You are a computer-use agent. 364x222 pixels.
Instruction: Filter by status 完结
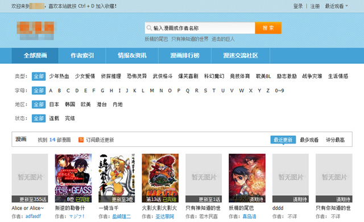tap(70, 118)
